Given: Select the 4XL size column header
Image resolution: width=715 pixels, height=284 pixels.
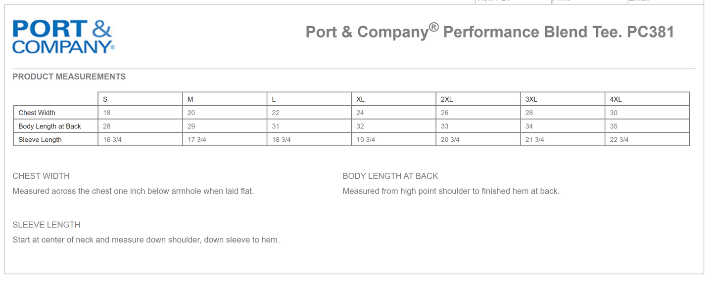Looking at the screenshot, I should point(616,99).
